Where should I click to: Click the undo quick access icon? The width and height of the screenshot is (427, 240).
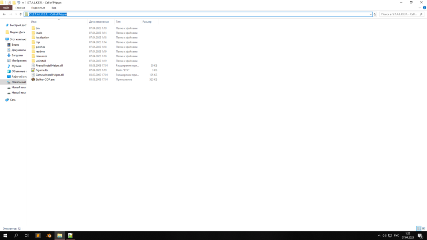[x=18, y=3]
